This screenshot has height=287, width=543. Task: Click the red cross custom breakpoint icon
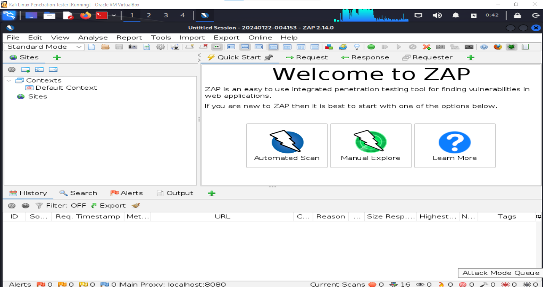[x=427, y=47]
